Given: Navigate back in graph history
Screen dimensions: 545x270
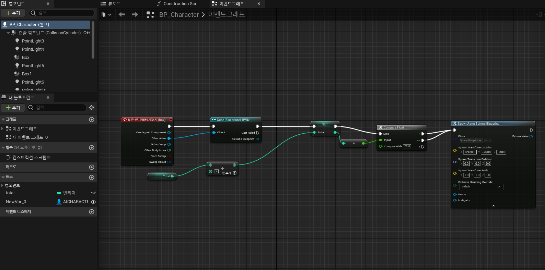Looking at the screenshot, I should coord(121,14).
